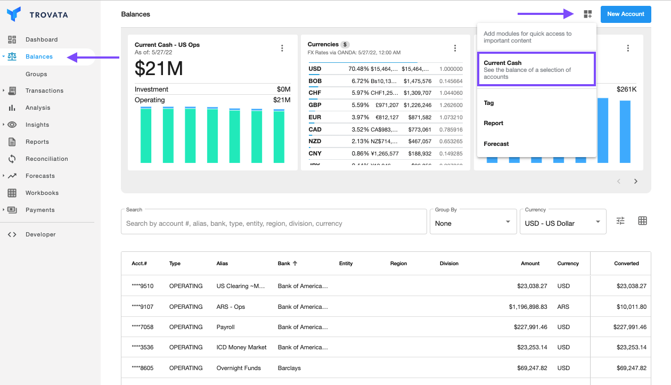Create a new account with New Account button
Image resolution: width=671 pixels, height=385 pixels.
click(x=625, y=14)
